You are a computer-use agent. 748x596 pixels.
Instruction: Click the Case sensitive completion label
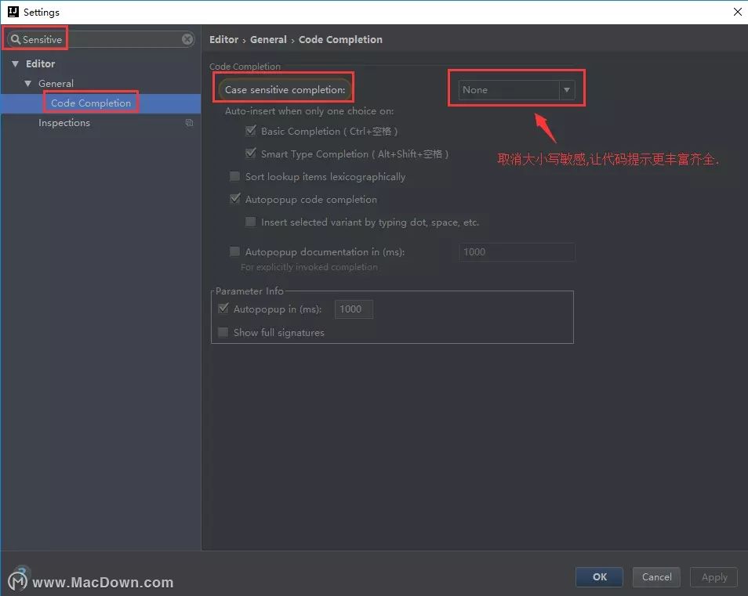285,89
